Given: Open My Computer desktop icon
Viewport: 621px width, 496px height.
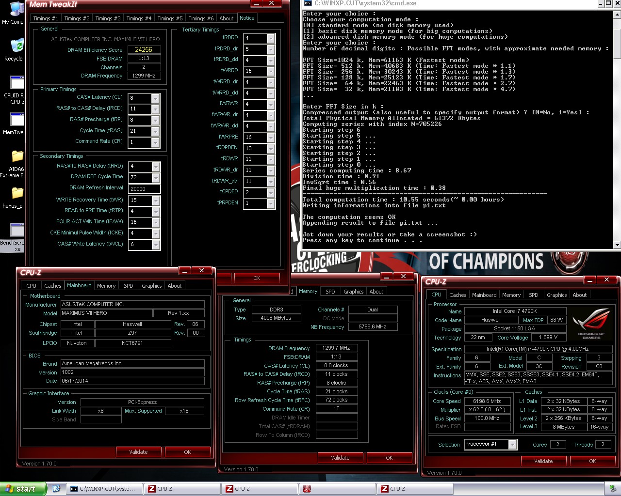Looking at the screenshot, I should [16, 12].
